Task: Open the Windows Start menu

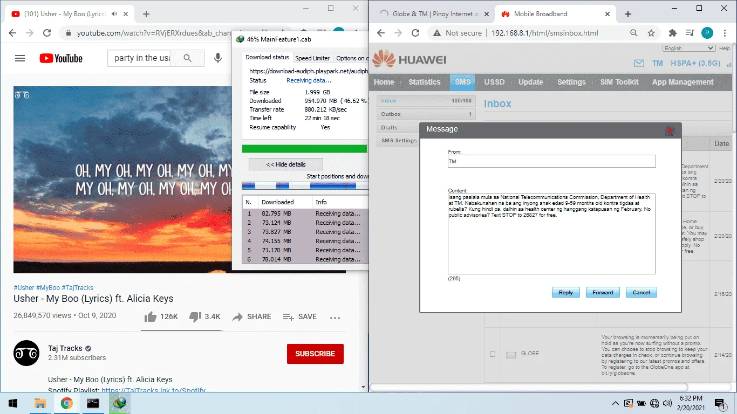Action: pyautogui.click(x=13, y=403)
